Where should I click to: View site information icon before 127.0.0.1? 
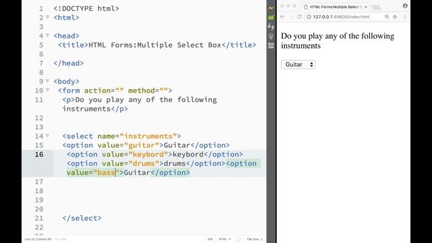pos(309,17)
